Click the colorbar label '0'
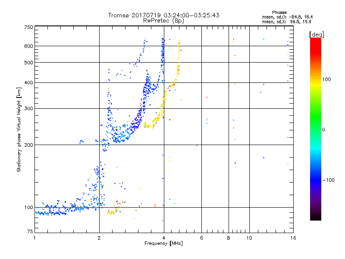 (323, 130)
